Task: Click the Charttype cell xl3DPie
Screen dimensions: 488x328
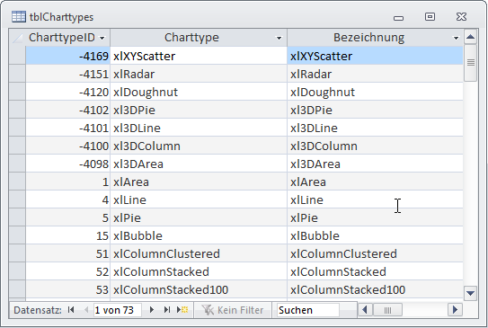Action: pos(199,110)
